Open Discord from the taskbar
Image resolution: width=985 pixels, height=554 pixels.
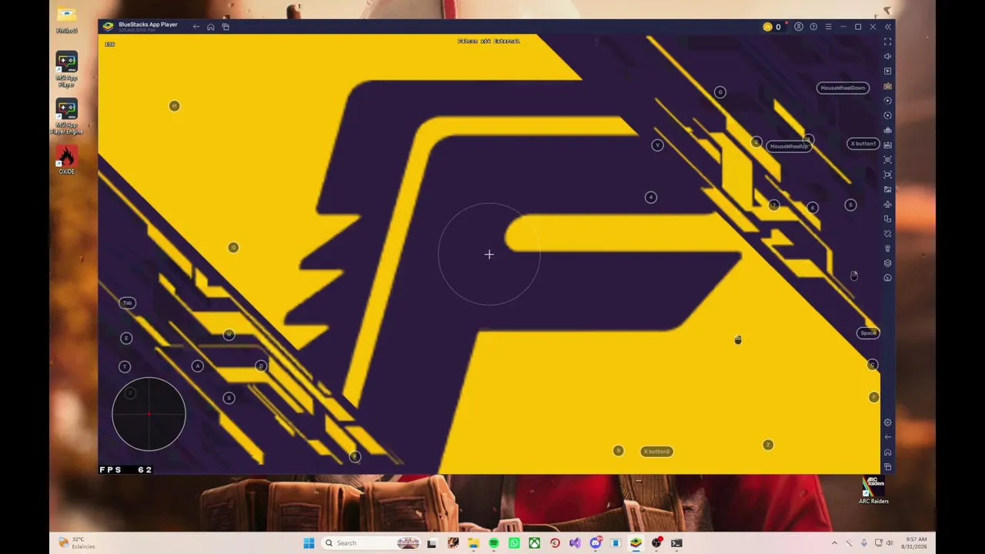596,543
